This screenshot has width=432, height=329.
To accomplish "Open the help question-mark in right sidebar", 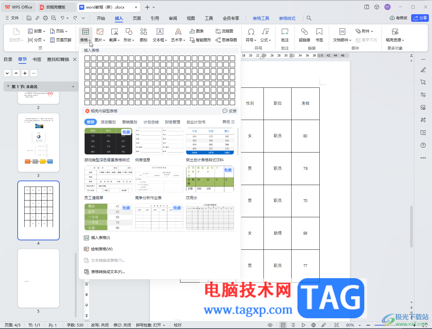I will pyautogui.click(x=423, y=145).
